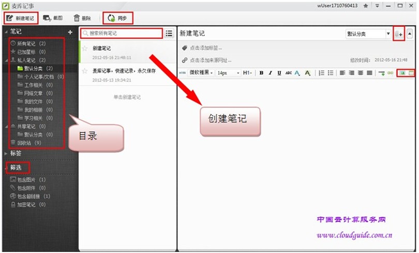The width and height of the screenshot is (419, 253).
Task: Toggle strikethrough ABC formatting
Action: coord(288,72)
